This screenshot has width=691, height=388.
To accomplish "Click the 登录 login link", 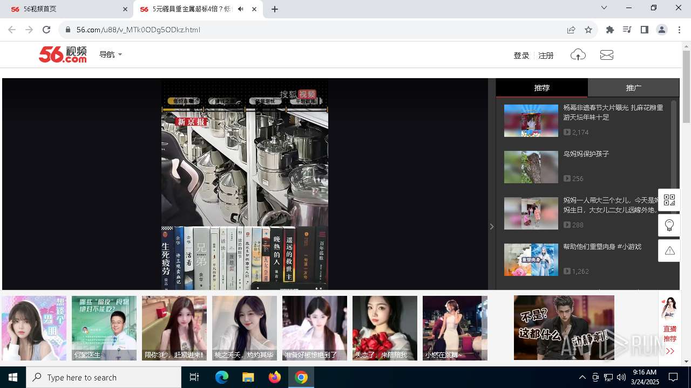I will click(x=521, y=55).
